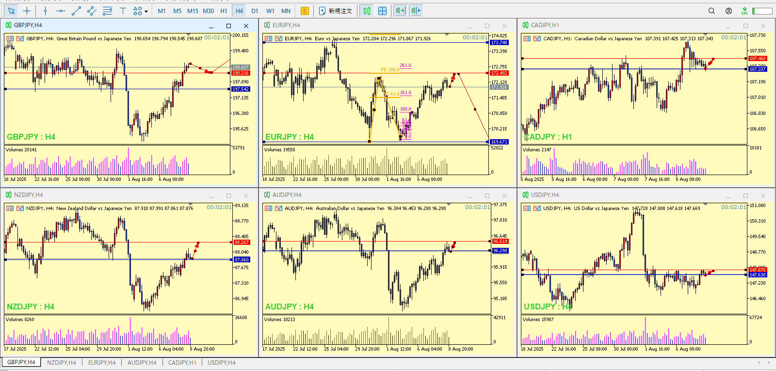Image resolution: width=776 pixels, height=371 pixels.
Task: Open the search magnifier icon
Action: 711,11
